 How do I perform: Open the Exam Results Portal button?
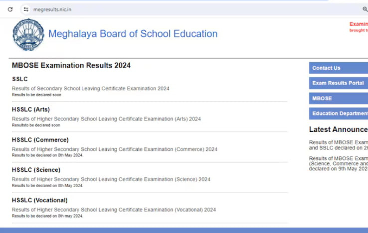click(x=339, y=83)
